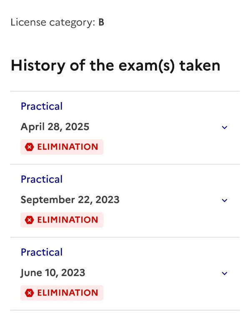Click the ELIMINATION badge text for June 10, 2023

click(67, 293)
